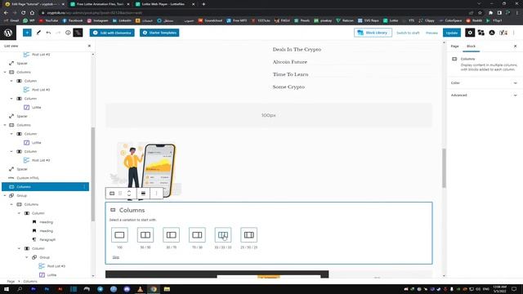Click the 'Altcoin Future' post title

[x=290, y=62]
